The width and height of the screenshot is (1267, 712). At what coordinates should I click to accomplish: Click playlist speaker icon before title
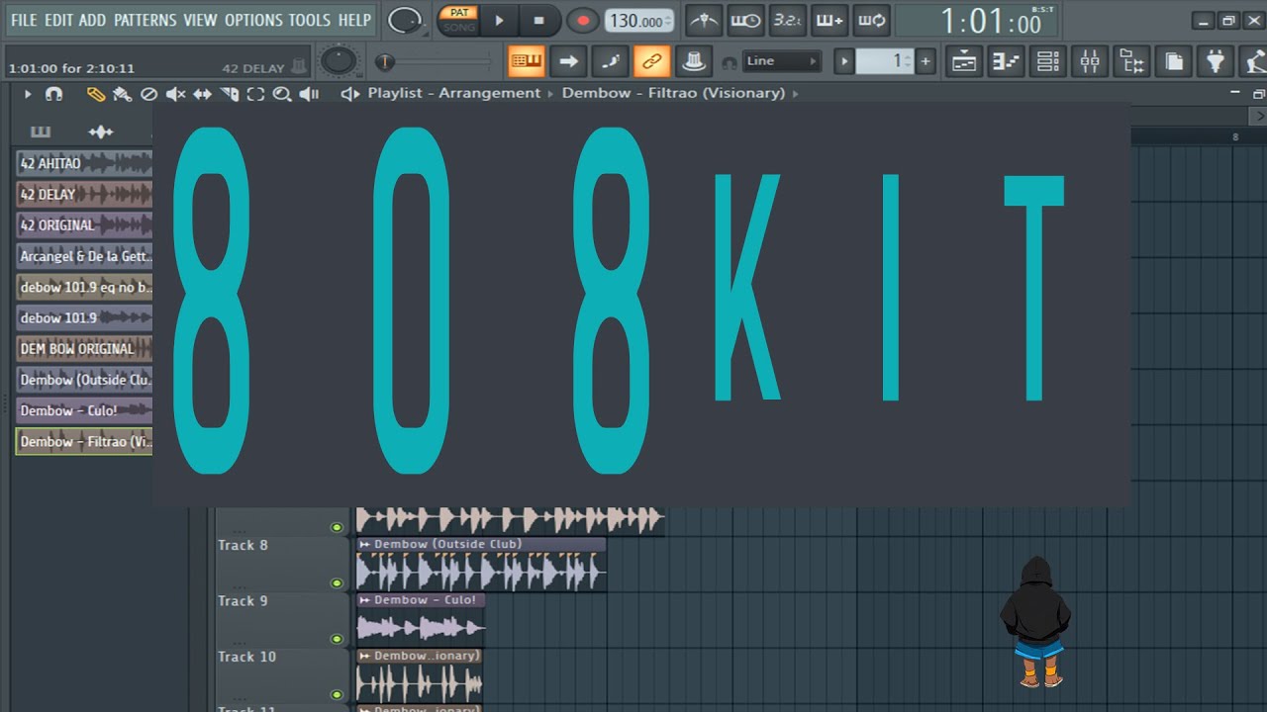349,93
